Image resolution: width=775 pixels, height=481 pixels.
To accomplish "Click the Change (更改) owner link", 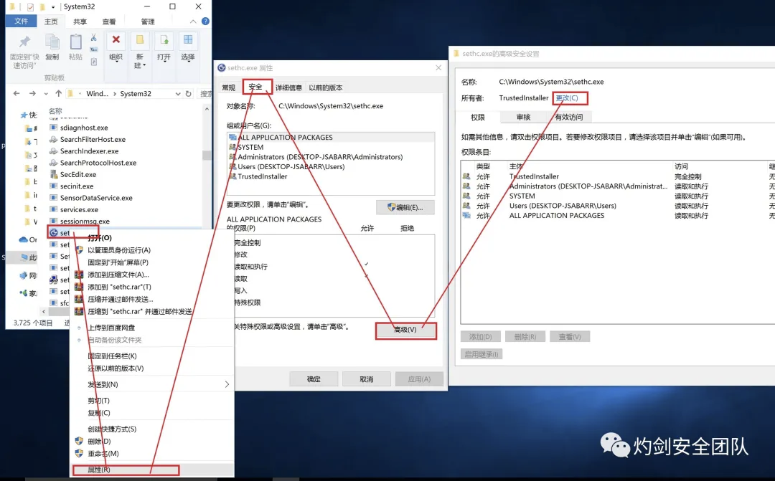I will coord(567,97).
